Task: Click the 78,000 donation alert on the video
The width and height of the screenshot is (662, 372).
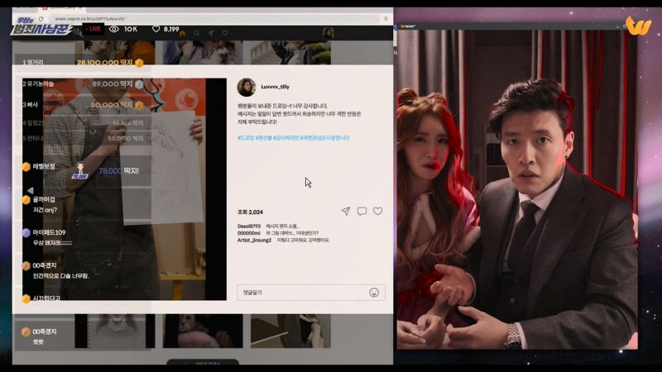Action: (x=105, y=171)
